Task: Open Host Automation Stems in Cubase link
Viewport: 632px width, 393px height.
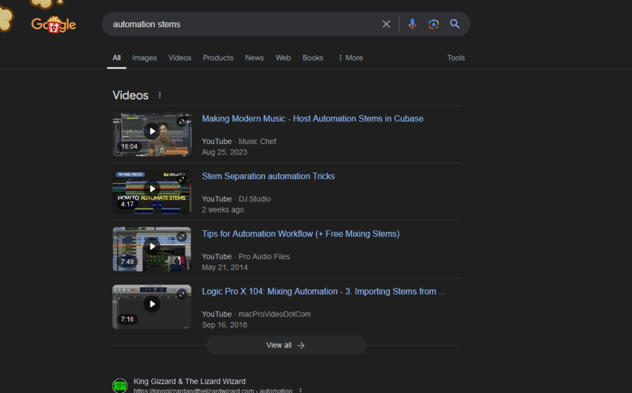Action: point(312,119)
